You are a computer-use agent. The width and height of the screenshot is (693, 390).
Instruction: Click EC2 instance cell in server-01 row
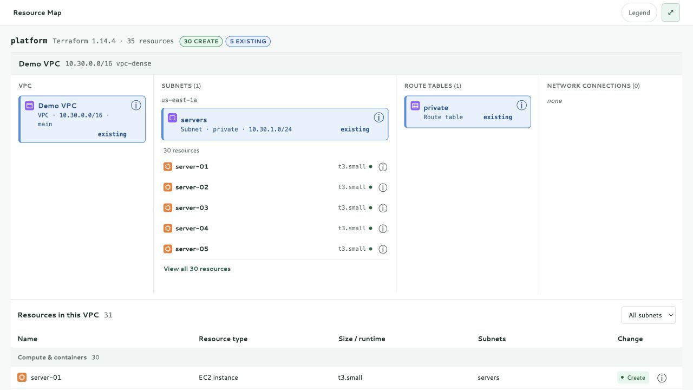[x=218, y=378]
